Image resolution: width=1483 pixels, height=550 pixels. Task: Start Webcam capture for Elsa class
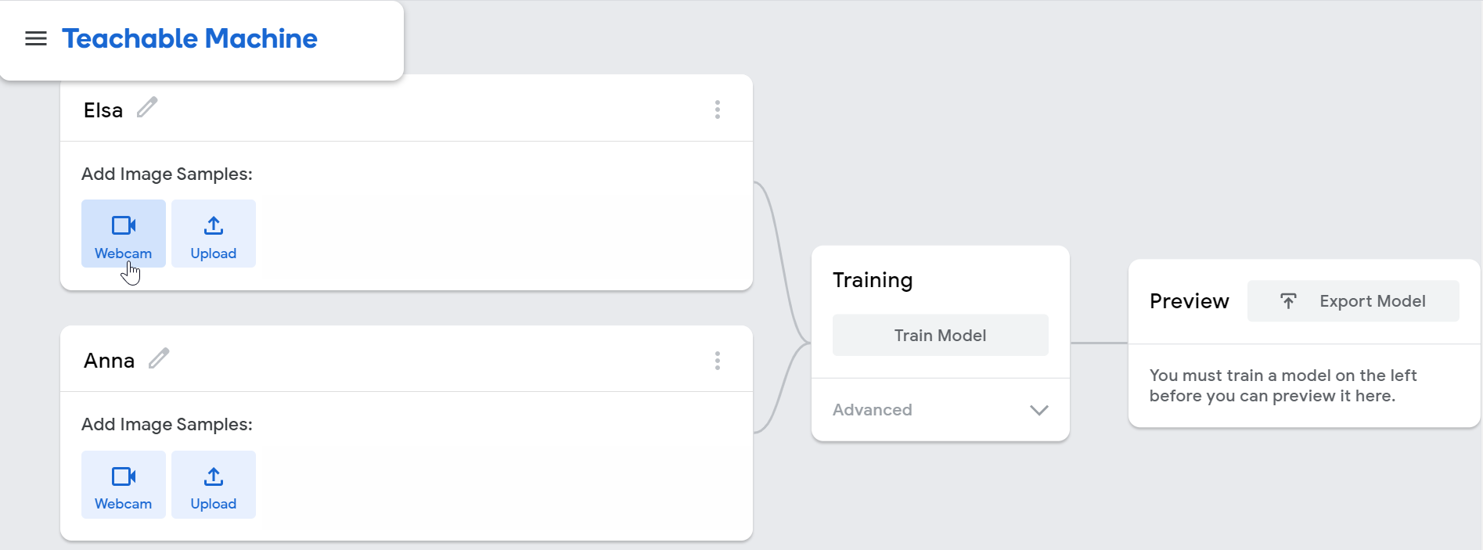[x=124, y=234]
